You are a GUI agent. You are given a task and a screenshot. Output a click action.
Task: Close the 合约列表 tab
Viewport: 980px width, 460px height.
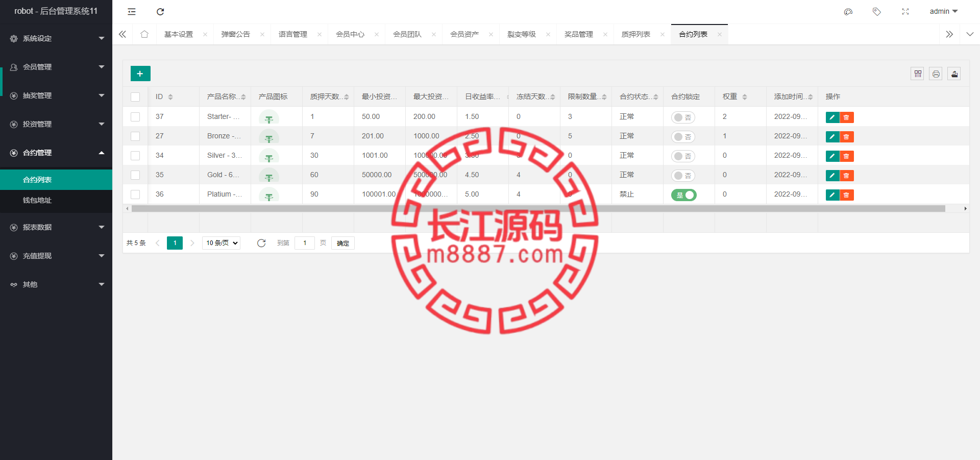720,35
